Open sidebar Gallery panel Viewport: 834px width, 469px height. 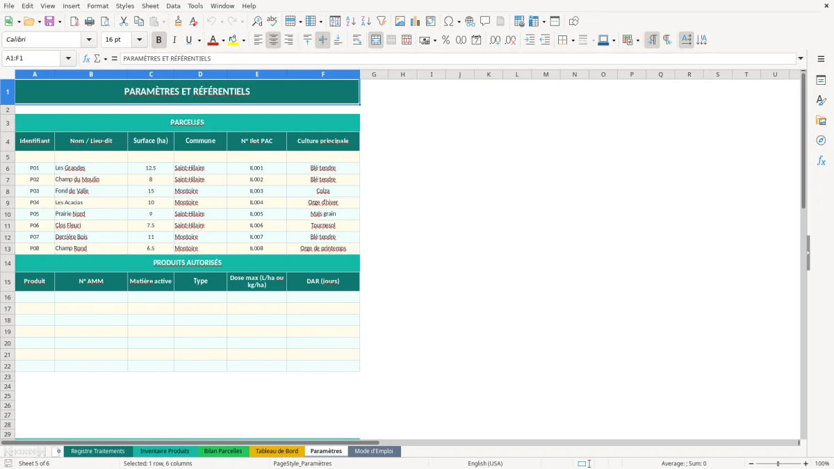(821, 120)
